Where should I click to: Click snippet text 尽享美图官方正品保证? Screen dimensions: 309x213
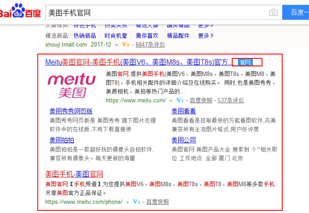point(76,193)
